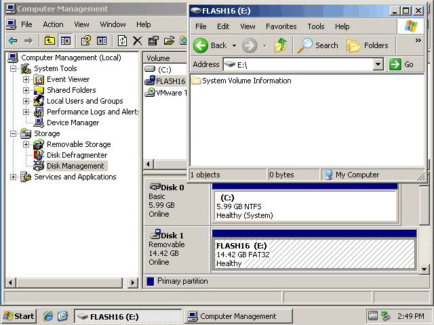The image size is (434, 325).
Task: Click the volume list's scroll left arrow
Action: pos(149,164)
